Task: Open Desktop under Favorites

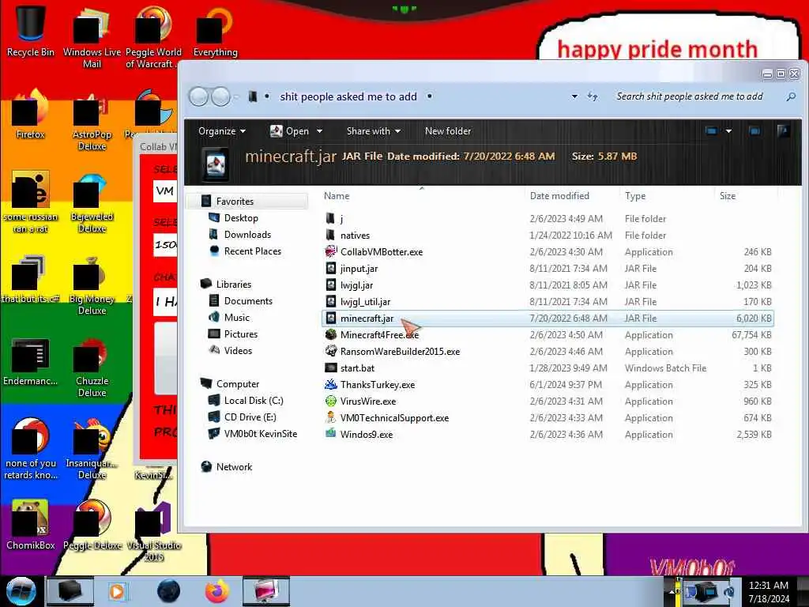Action: click(x=241, y=218)
